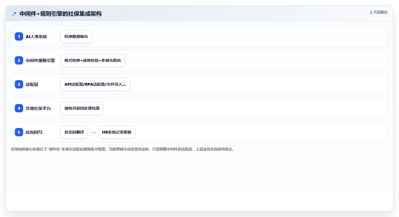This screenshot has height=217, width=399.
Task: Select the 标准数据输出 chip
Action: 76,36
